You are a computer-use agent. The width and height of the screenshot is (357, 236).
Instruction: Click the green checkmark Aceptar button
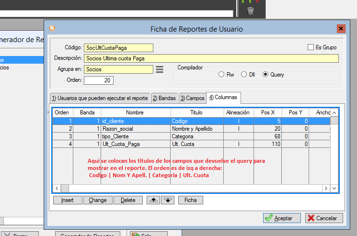pos(282,218)
